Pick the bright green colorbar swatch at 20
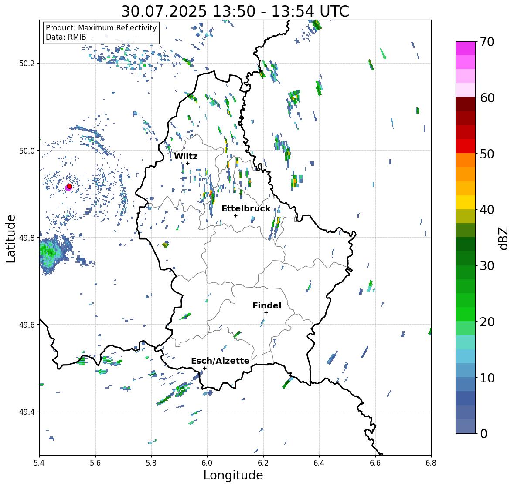The image size is (514, 486). tap(466, 315)
